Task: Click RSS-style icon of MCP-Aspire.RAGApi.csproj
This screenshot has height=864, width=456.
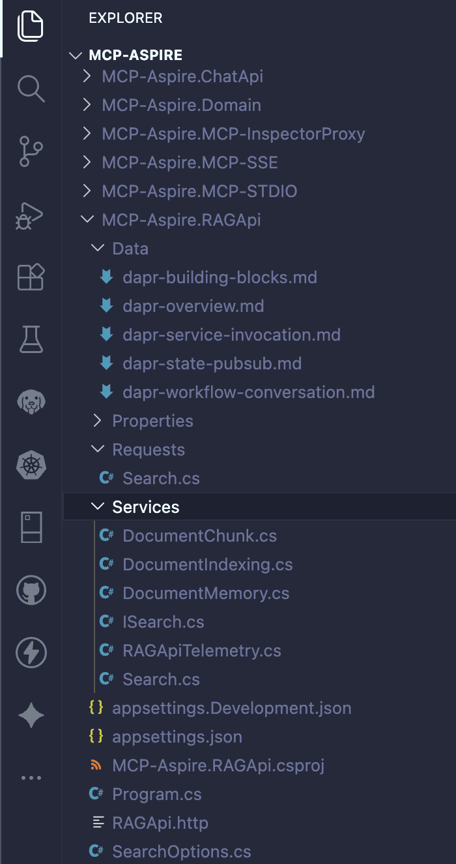Action: coord(96,765)
